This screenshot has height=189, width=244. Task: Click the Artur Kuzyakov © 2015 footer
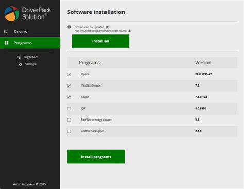29,184
